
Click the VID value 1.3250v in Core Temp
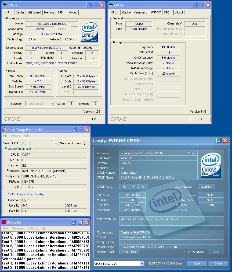click(54, 187)
